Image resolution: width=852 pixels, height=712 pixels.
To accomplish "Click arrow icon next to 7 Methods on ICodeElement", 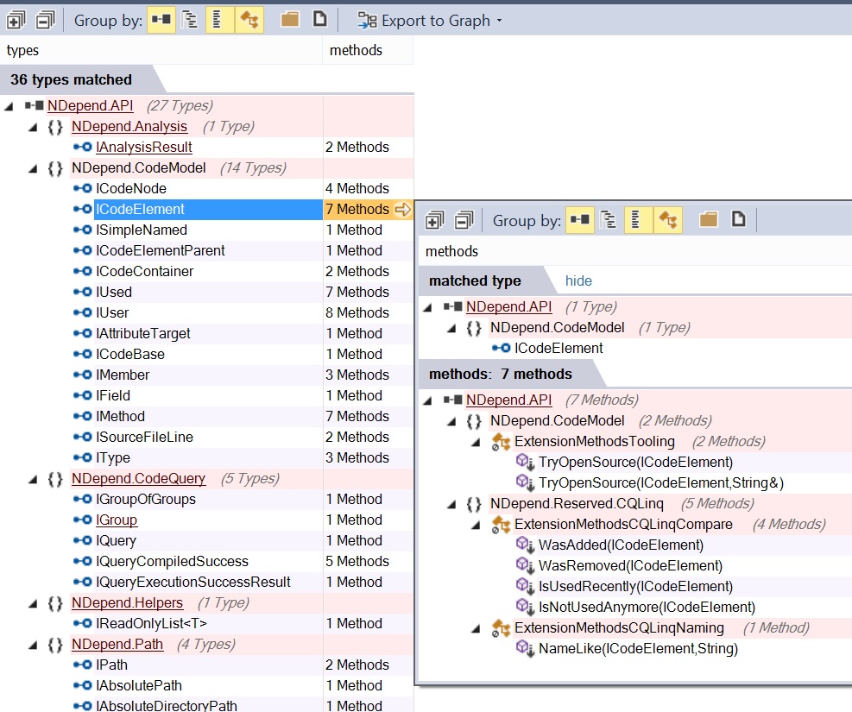I will click(x=402, y=209).
